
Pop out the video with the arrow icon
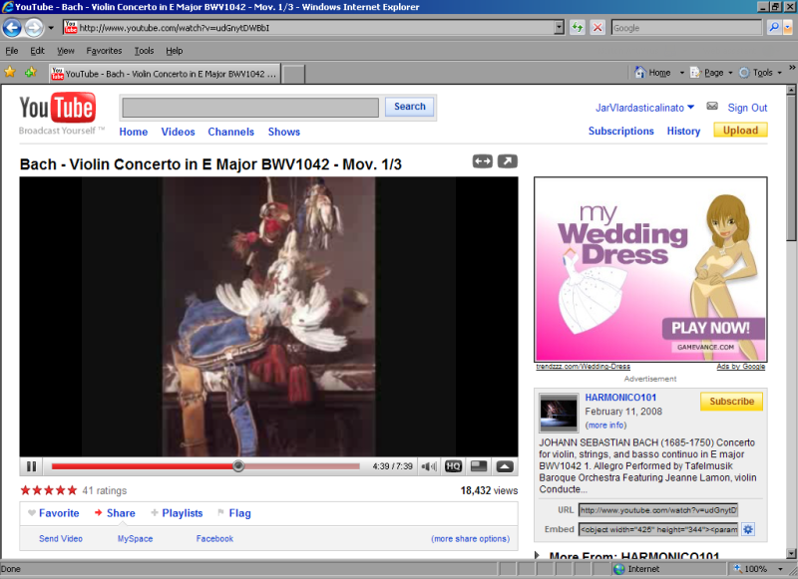pyautogui.click(x=507, y=161)
